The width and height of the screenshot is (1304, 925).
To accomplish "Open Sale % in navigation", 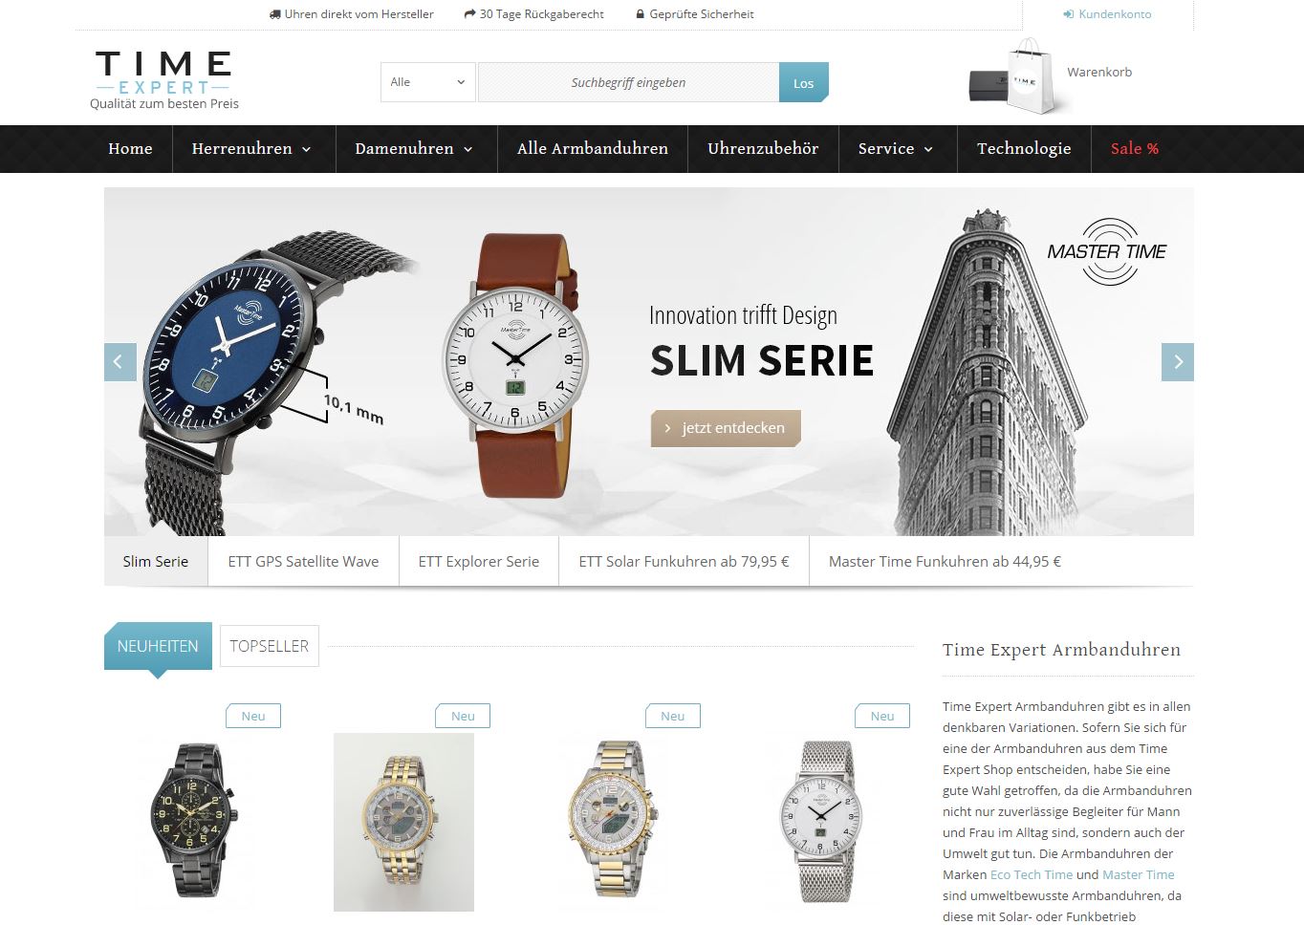I will (1135, 148).
